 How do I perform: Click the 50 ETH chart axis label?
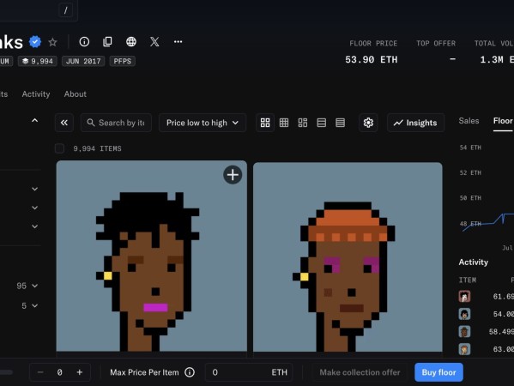pos(470,198)
